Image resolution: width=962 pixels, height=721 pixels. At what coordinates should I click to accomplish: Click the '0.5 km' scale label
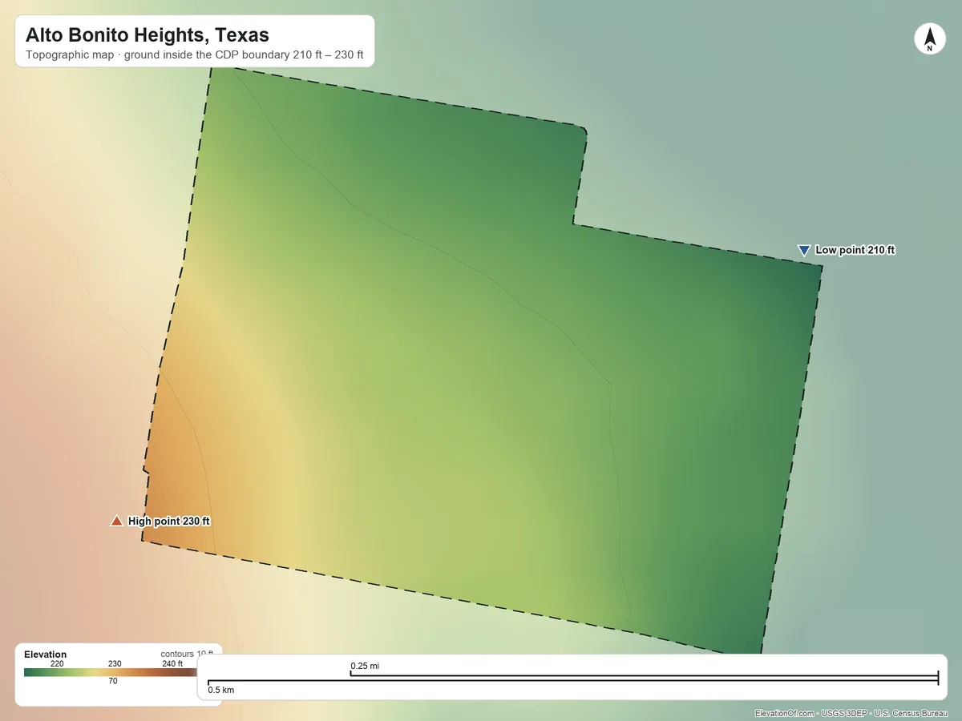pyautogui.click(x=221, y=689)
